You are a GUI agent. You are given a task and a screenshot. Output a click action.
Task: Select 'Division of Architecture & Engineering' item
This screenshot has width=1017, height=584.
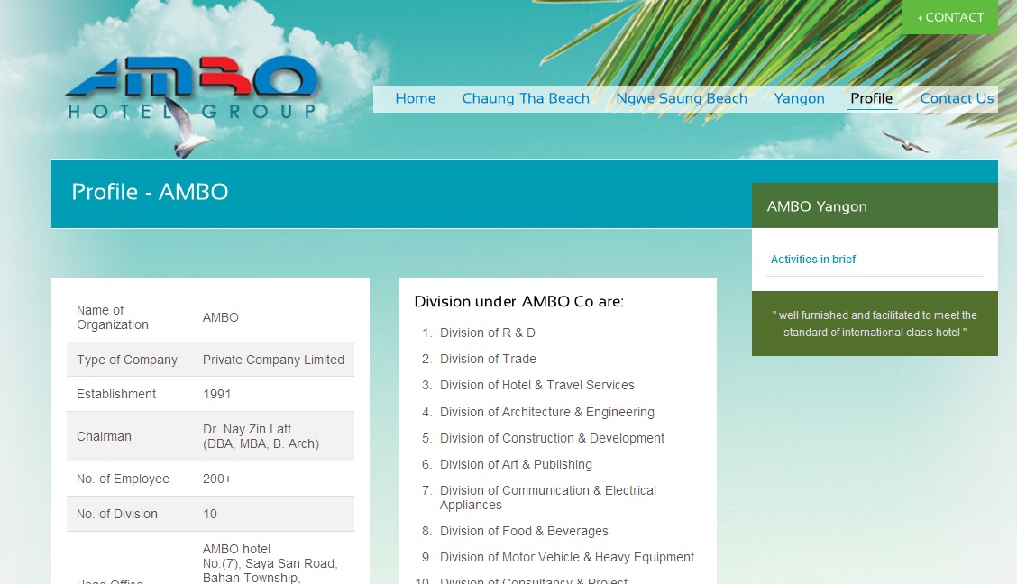click(x=546, y=412)
